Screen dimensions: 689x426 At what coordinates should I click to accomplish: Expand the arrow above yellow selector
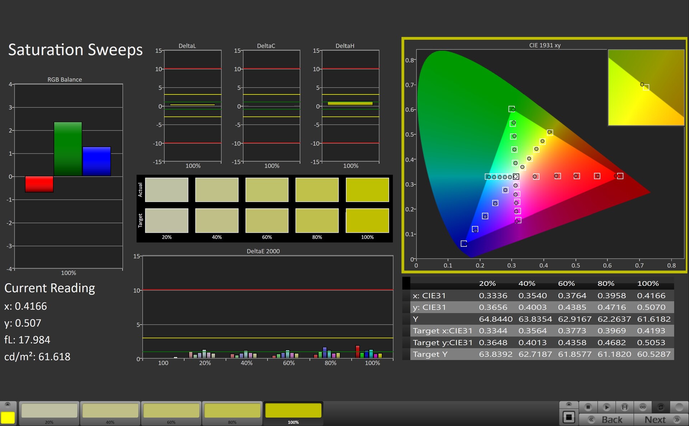coord(8,404)
